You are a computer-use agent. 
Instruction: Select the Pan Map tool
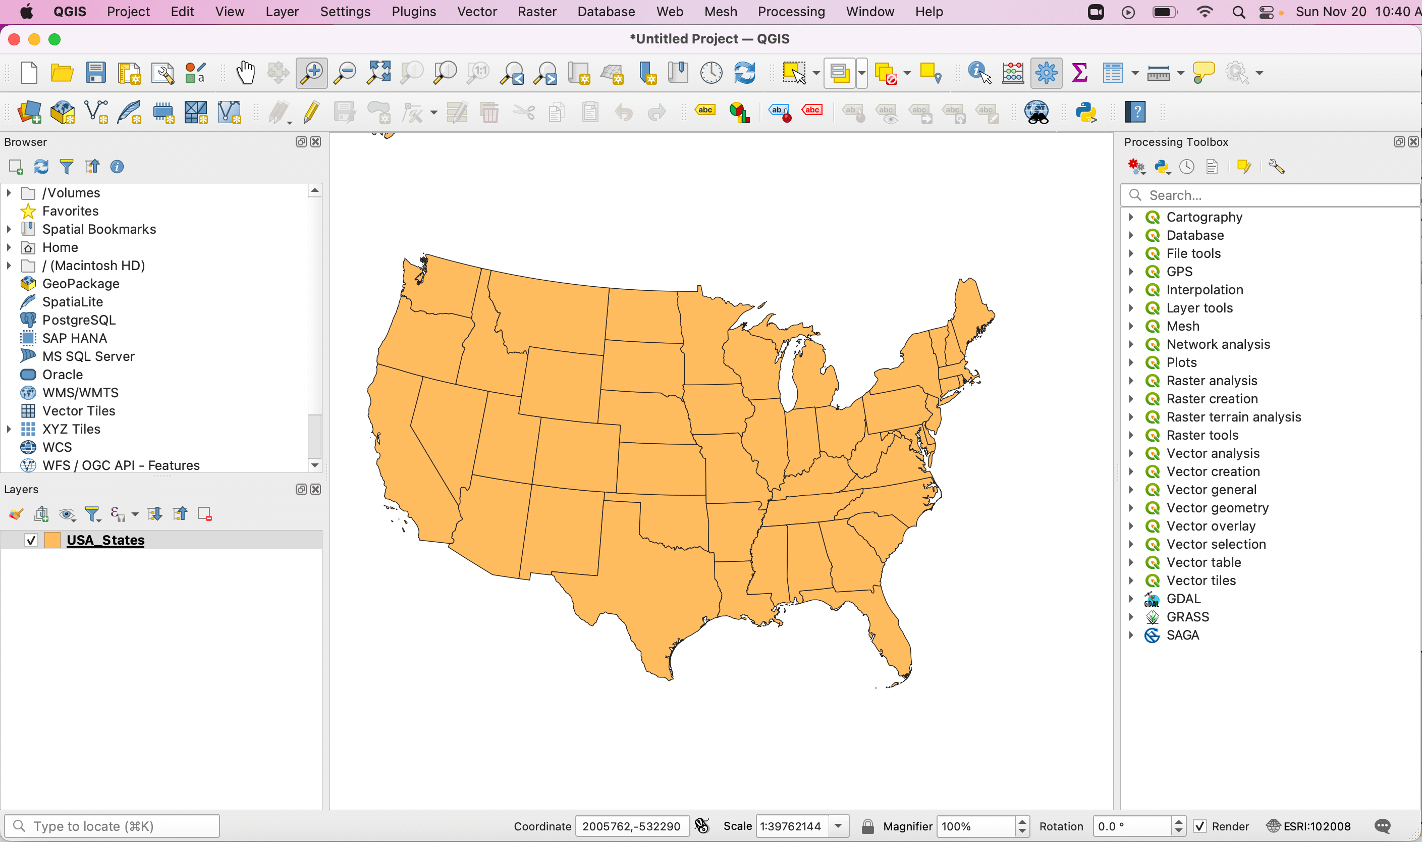point(246,73)
